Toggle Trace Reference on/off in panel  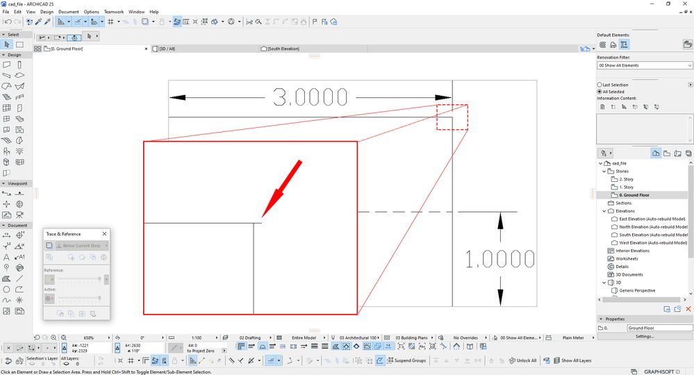coord(49,245)
